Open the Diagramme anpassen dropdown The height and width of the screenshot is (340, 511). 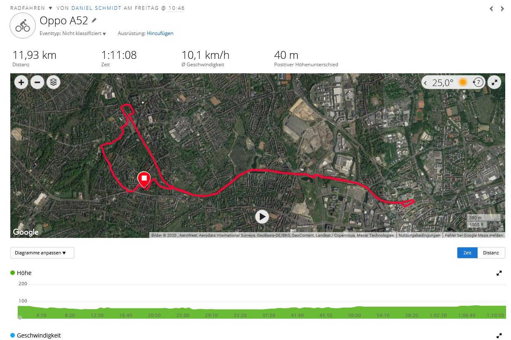[x=42, y=253]
